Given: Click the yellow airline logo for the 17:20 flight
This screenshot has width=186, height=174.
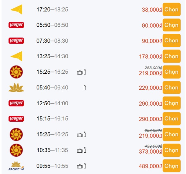Looking at the screenshot, I should click(16, 10).
